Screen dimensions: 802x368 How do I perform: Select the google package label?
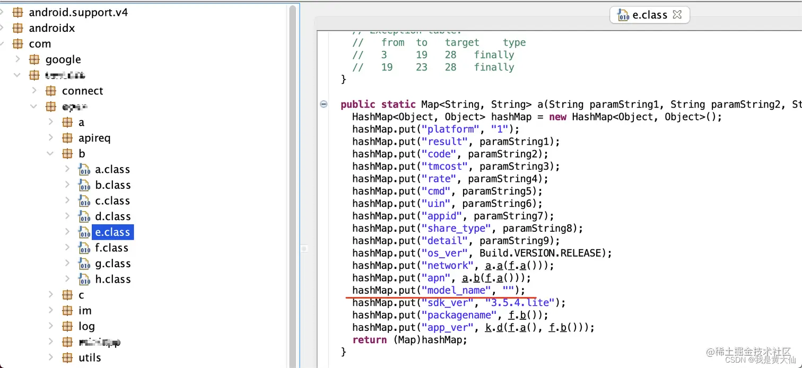pos(63,59)
